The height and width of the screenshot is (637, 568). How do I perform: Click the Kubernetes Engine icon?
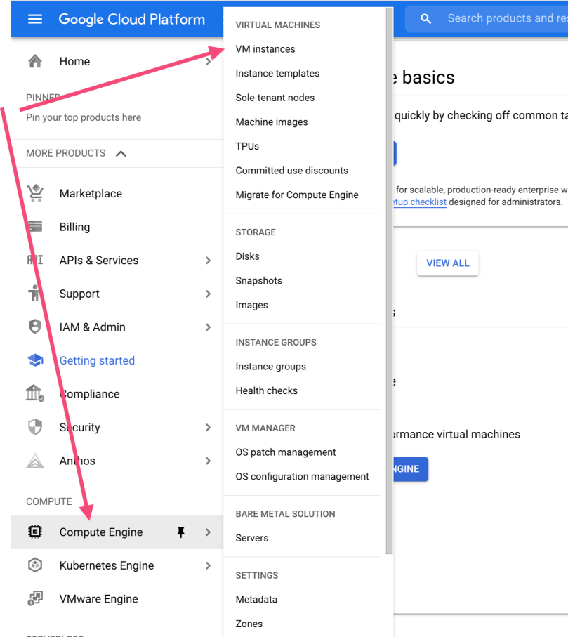[x=35, y=565]
